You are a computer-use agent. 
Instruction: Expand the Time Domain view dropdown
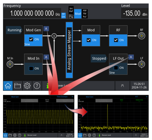tap(72, 97)
